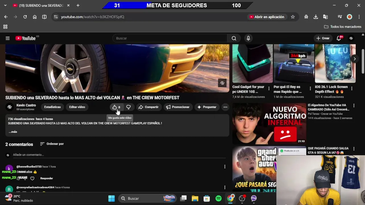This screenshot has height=205, width=365.
Task: Click the search magnifier button
Action: 234,38
